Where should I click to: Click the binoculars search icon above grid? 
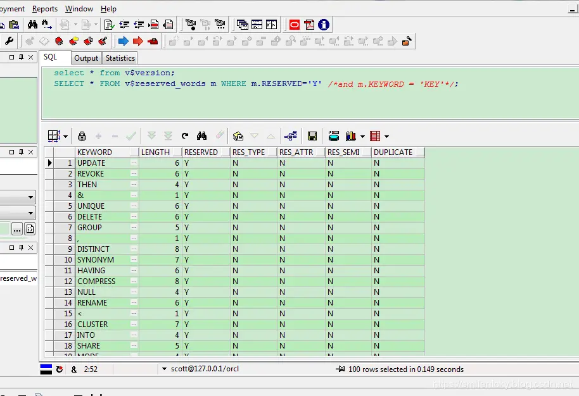click(x=201, y=136)
